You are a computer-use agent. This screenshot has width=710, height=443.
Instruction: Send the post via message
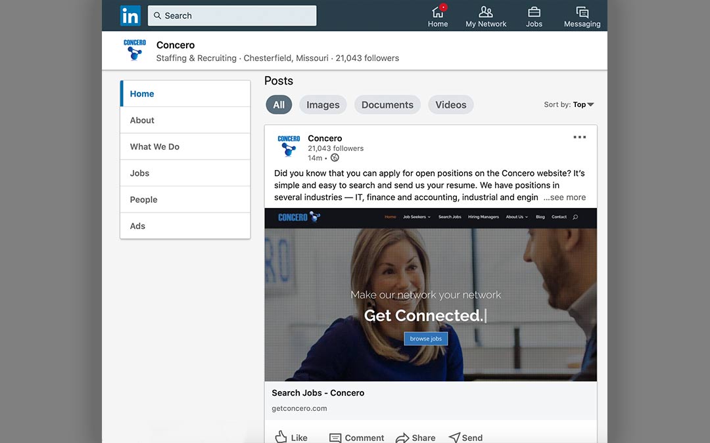tap(465, 437)
